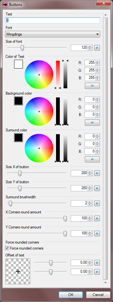The height and width of the screenshot is (302, 113).
Task: Reset Color of Text arrow button
Action: click(92, 86)
